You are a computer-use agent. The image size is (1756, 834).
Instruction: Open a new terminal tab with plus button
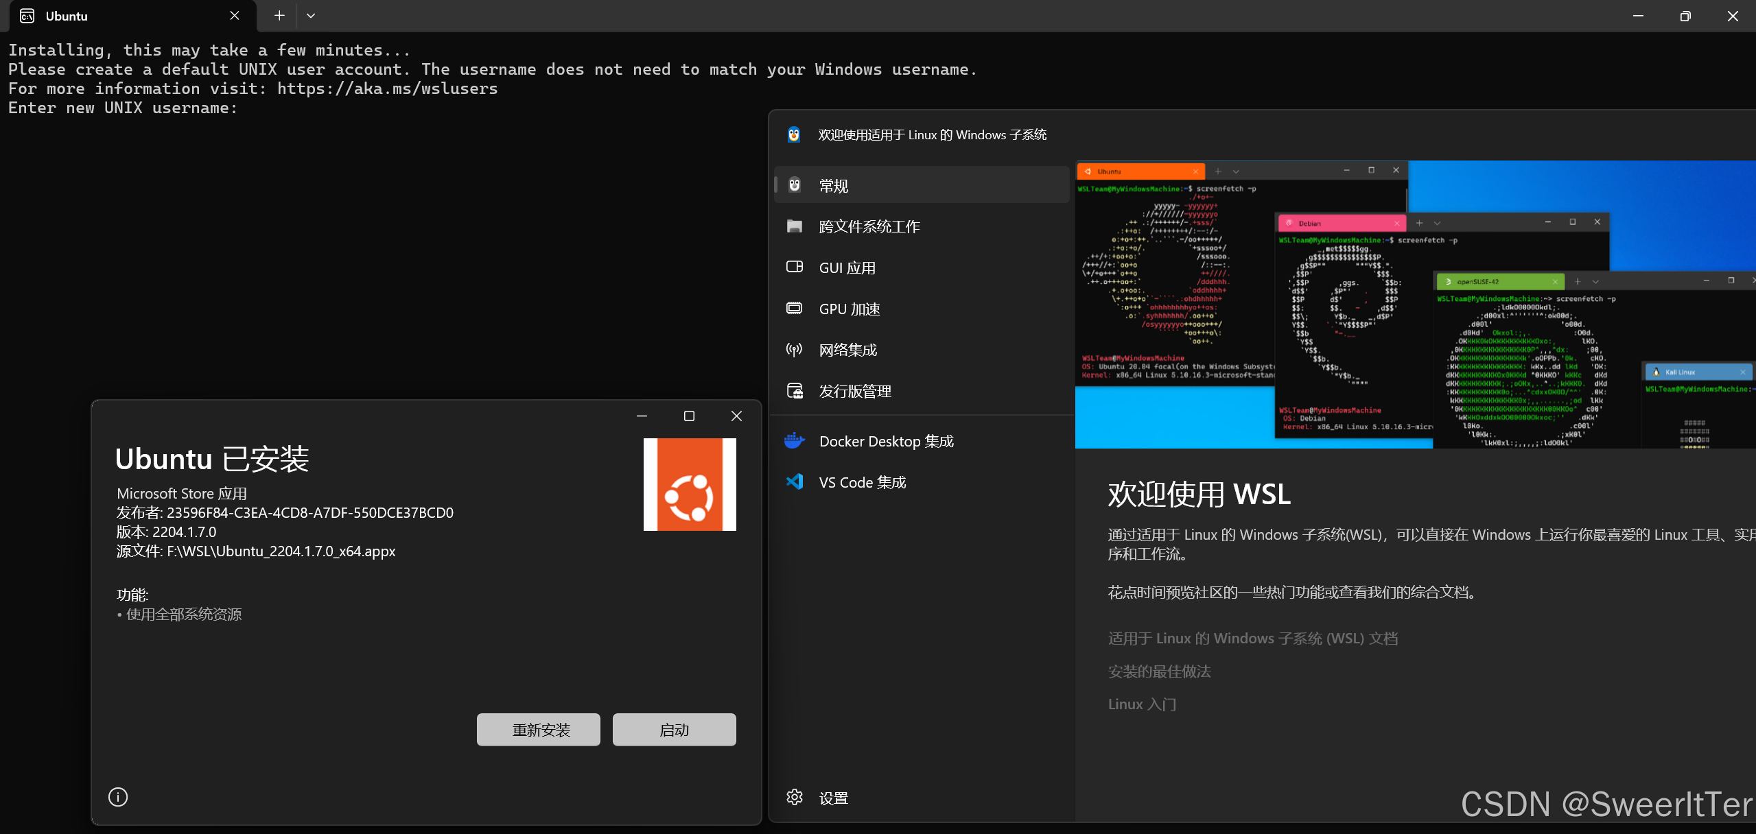point(278,15)
